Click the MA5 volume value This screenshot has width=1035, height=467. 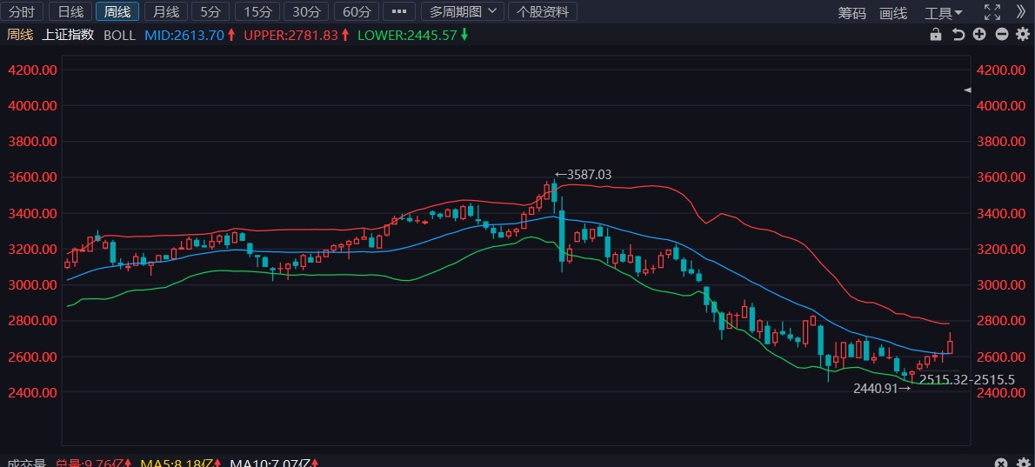(179, 463)
